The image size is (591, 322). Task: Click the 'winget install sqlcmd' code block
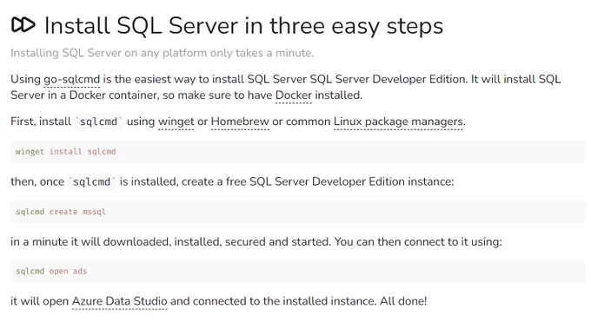298,152
